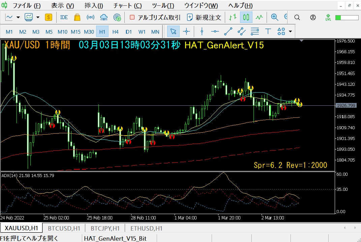Switch the chart to candlestick mode
Screen dimensions: 361x242
246,18
